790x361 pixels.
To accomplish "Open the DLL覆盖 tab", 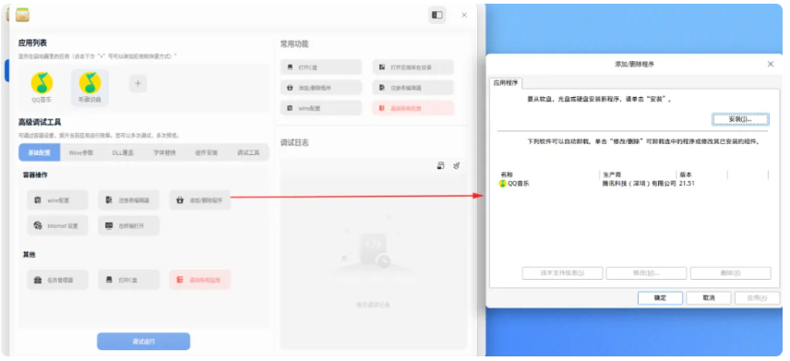I will [x=123, y=152].
